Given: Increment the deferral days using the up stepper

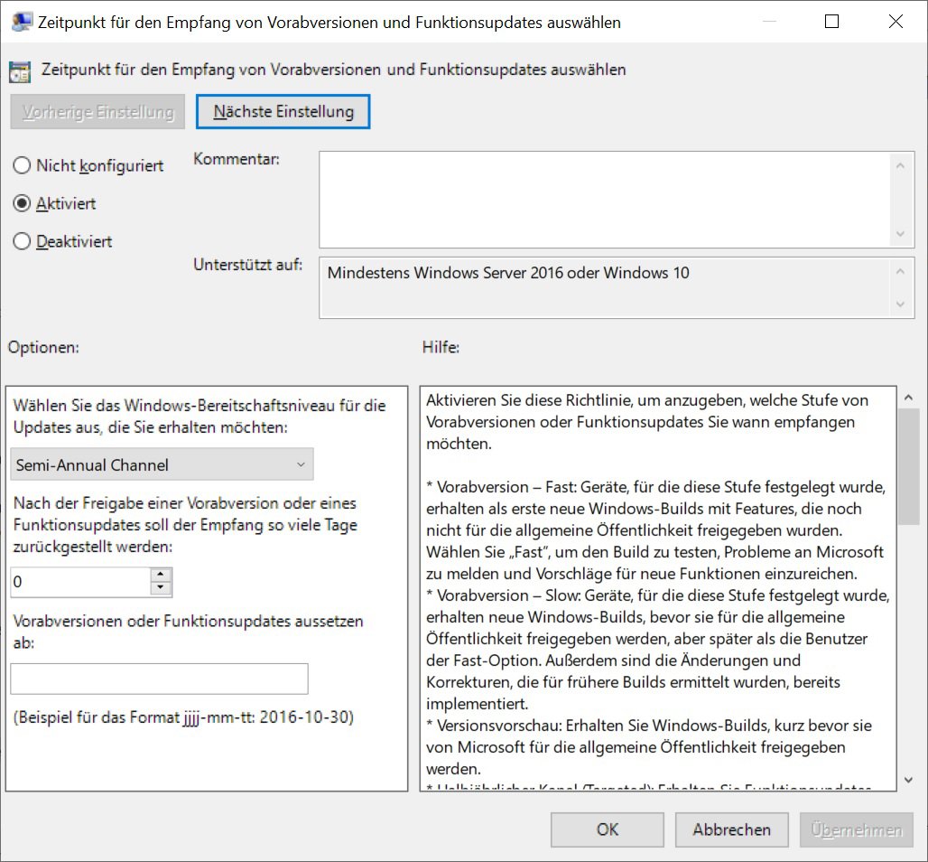Looking at the screenshot, I should click(161, 576).
